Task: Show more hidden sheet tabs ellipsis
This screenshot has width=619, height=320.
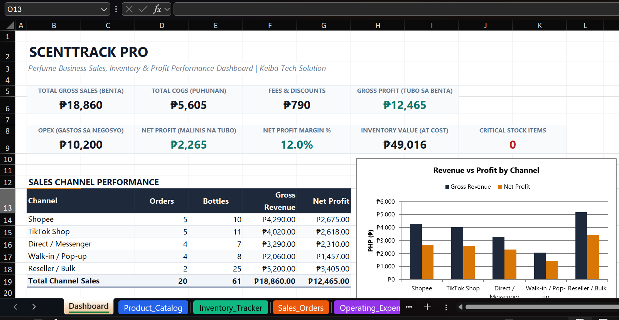Action: click(x=409, y=307)
